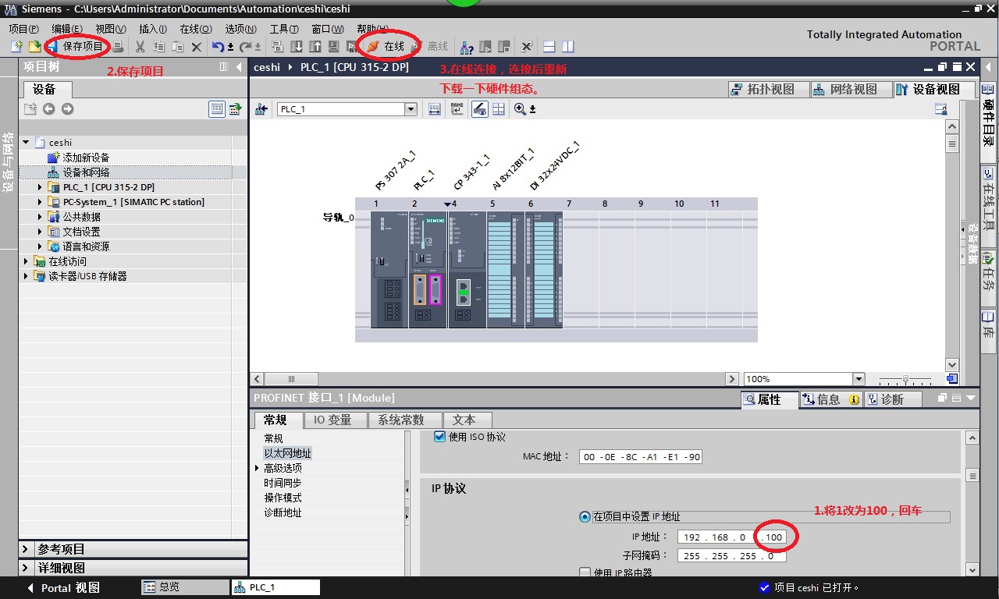Click the scissors cut icon
The image size is (999, 599).
[x=140, y=47]
